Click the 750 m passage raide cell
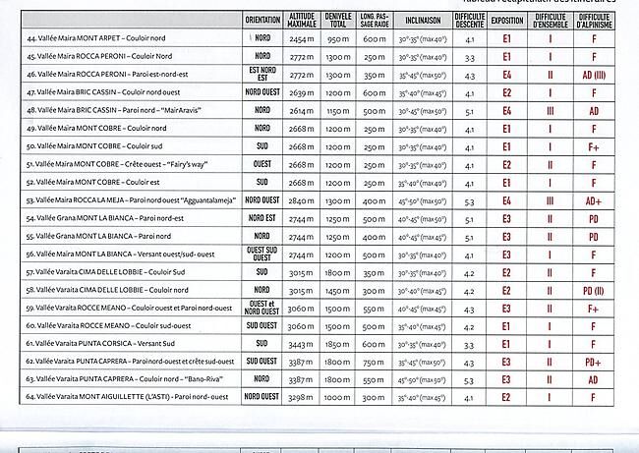639x453 pixels. 374,363
